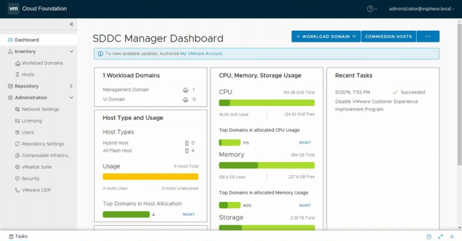Click the 1 Workload Domains card heading
Viewport: 462px width, 241px height.
[131, 75]
